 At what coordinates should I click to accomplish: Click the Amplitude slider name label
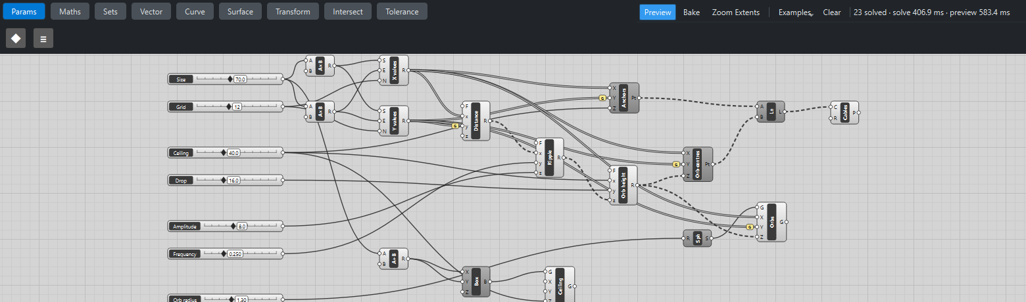185,226
